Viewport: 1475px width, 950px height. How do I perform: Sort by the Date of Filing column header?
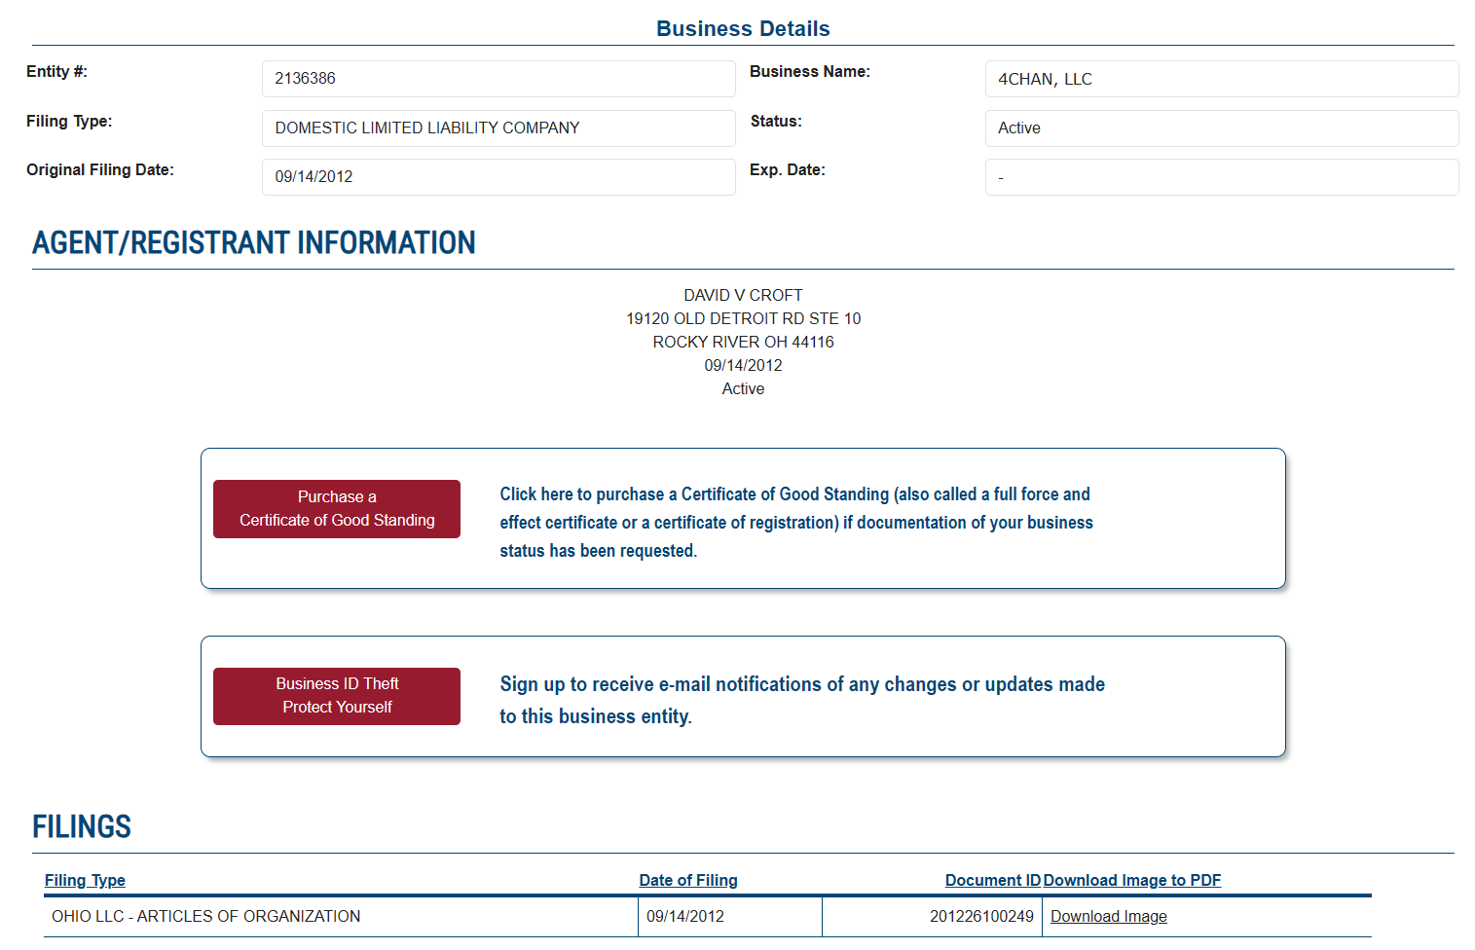(x=687, y=880)
